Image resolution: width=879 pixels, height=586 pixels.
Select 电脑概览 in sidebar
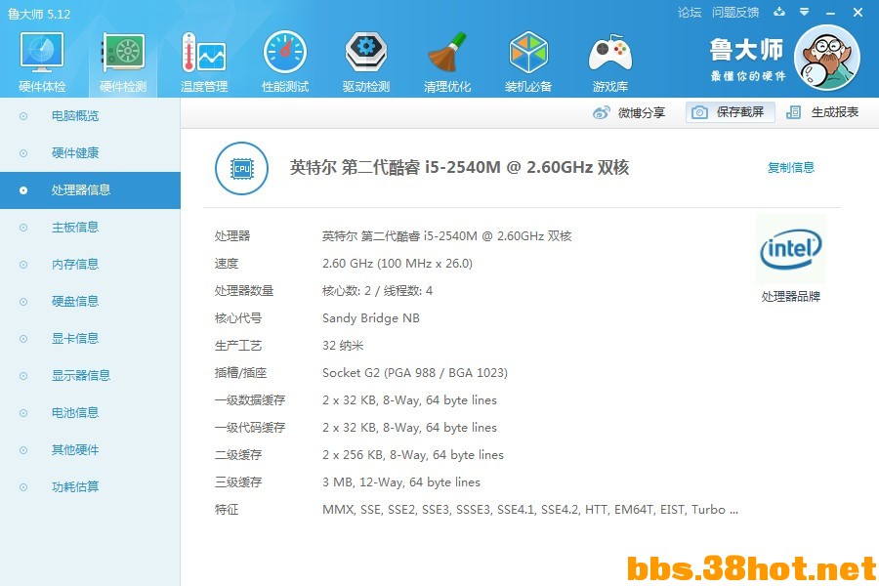coord(90,116)
